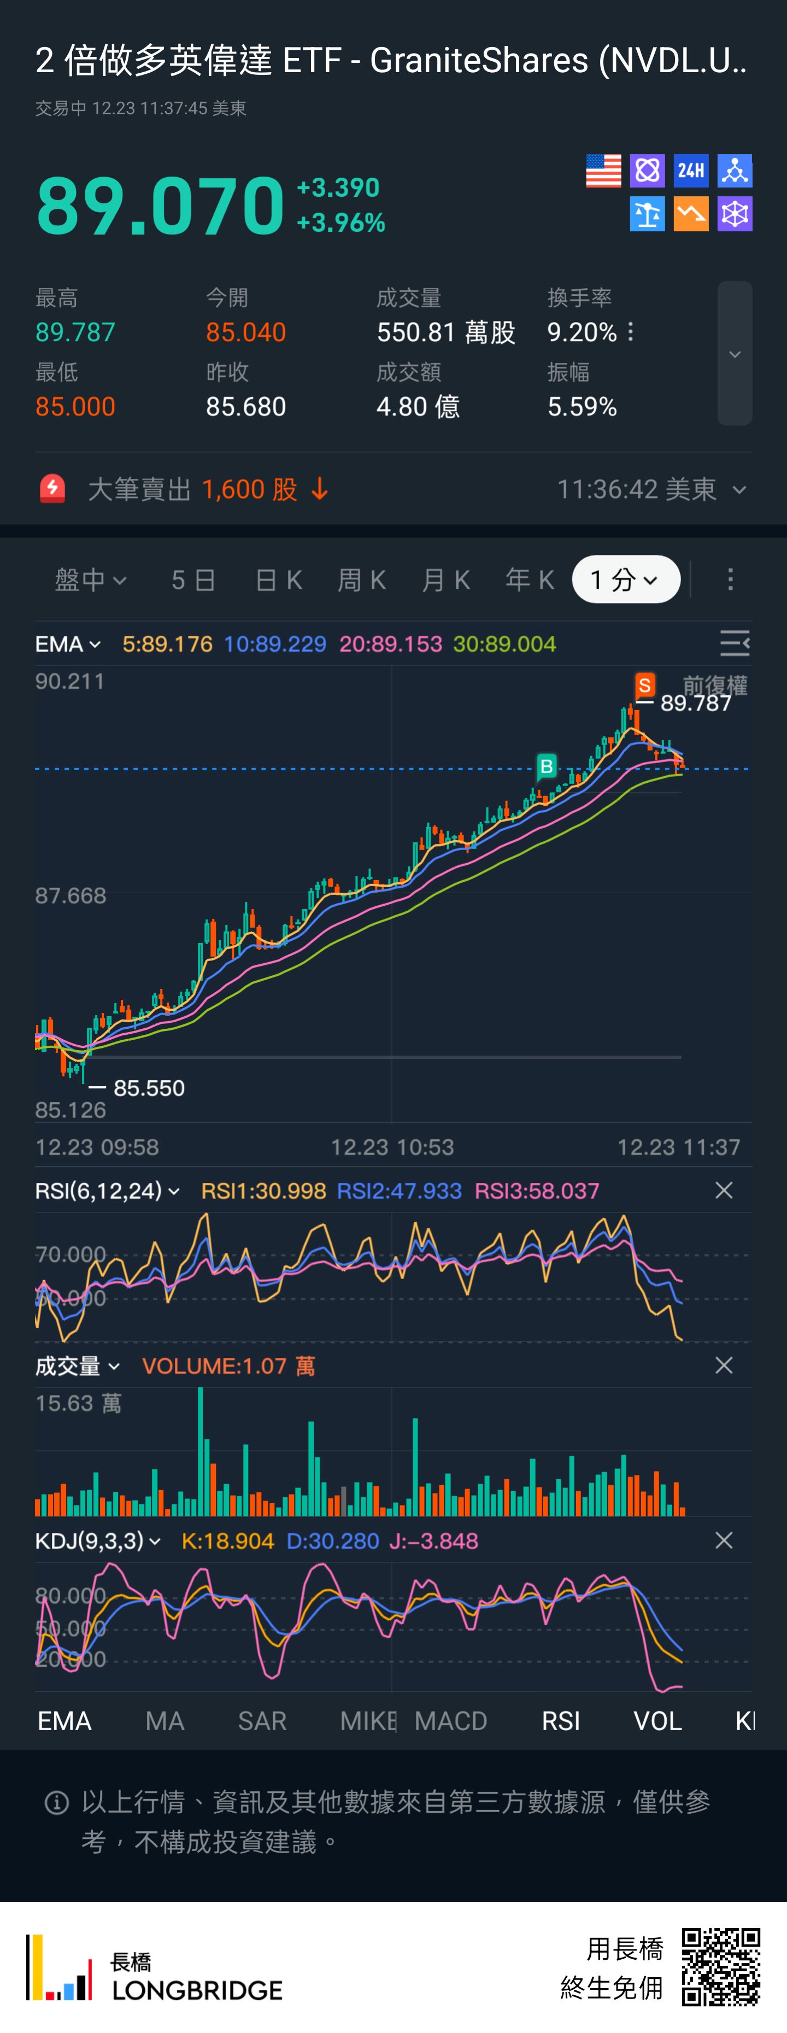Viewport: 787px width, 2033px height.
Task: Tap the orange S sell marker
Action: tap(645, 685)
